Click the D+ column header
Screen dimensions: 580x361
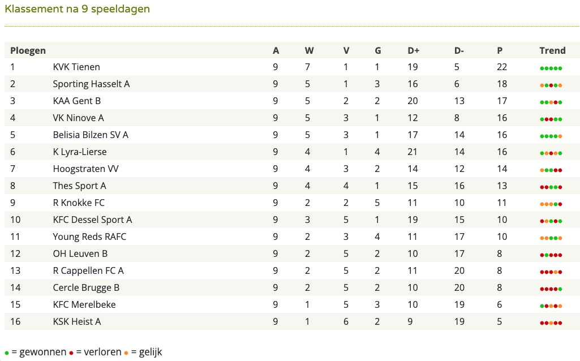[x=413, y=51]
